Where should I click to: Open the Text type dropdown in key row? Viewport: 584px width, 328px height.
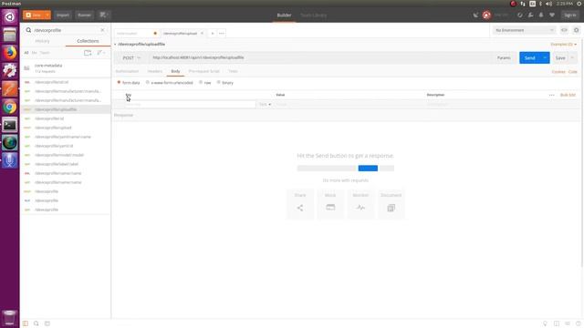tap(265, 105)
